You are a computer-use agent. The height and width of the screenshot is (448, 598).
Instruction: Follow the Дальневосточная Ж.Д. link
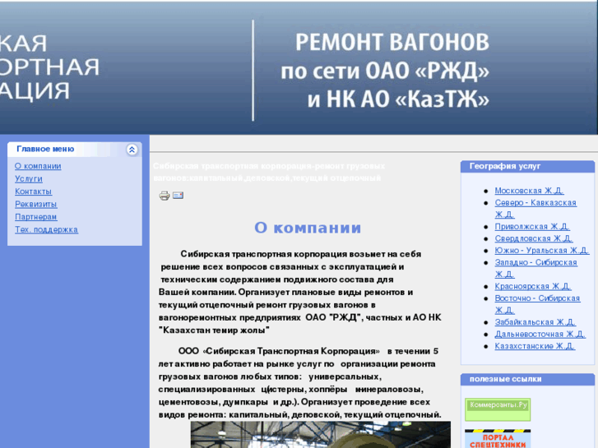coord(540,335)
